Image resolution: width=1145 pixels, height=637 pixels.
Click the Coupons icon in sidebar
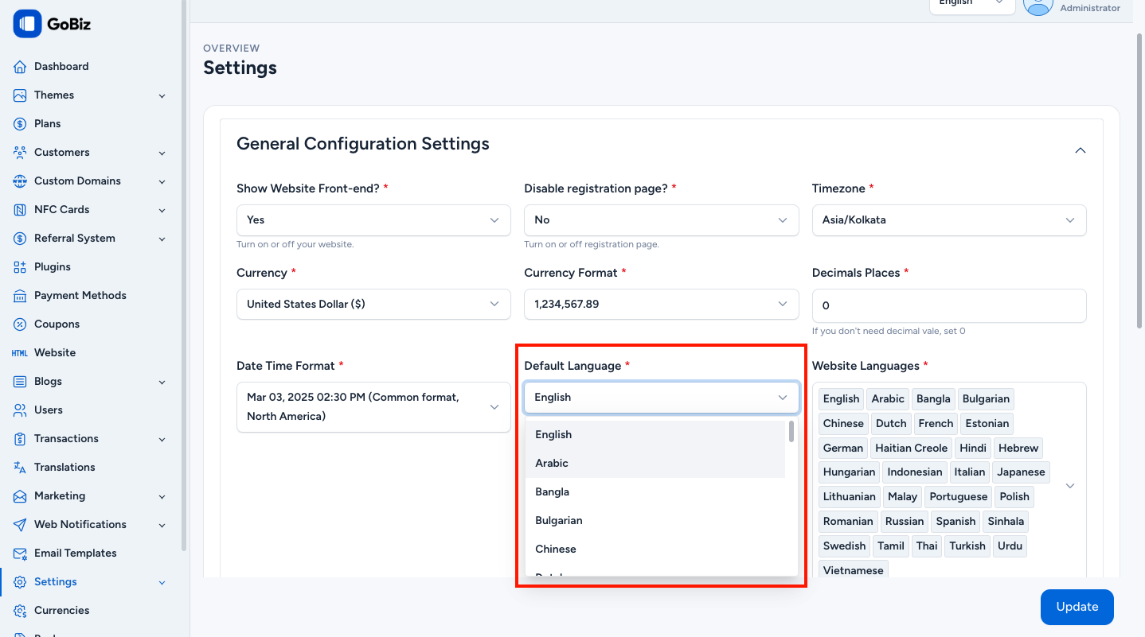pos(20,324)
